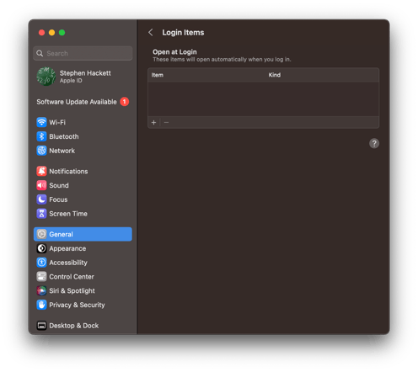Viewport: 418px width, 372px height.
Task: Click the highlighted General label
Action: point(61,234)
